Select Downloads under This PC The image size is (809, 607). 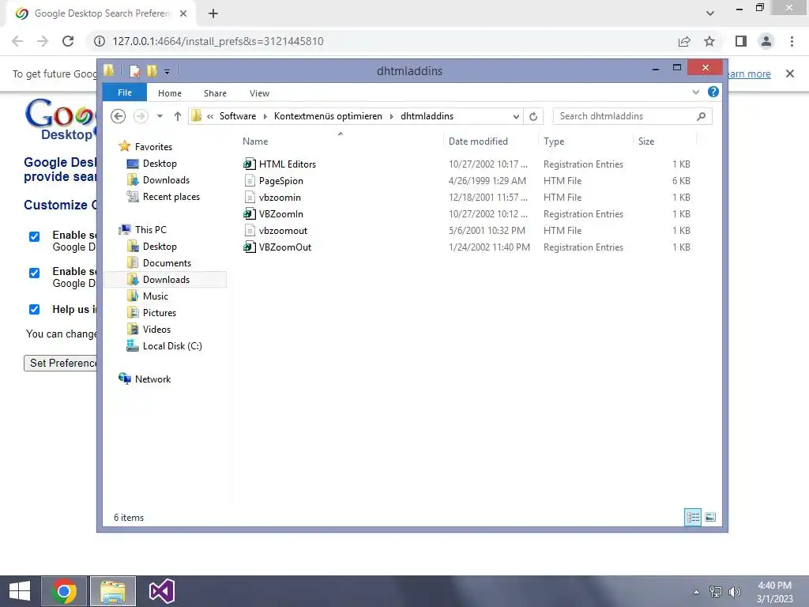pos(166,279)
